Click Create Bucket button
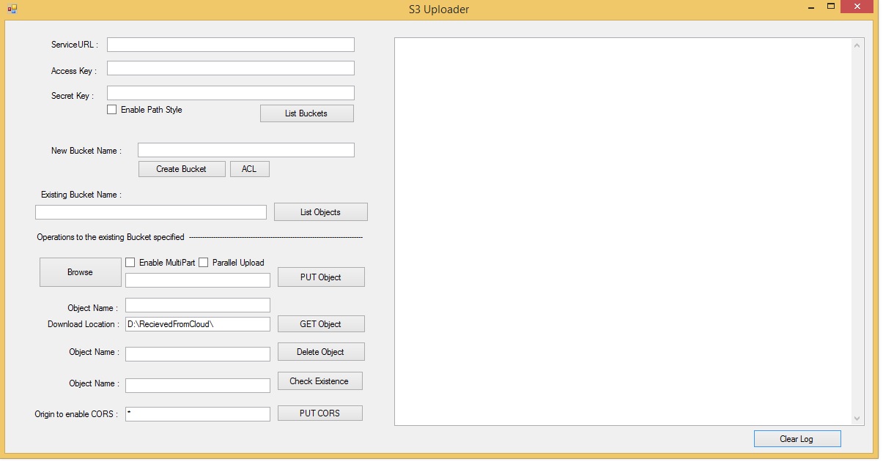This screenshot has width=883, height=461. coord(182,169)
